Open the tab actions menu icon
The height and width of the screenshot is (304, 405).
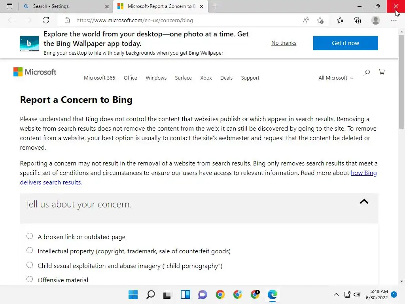(x=9, y=6)
